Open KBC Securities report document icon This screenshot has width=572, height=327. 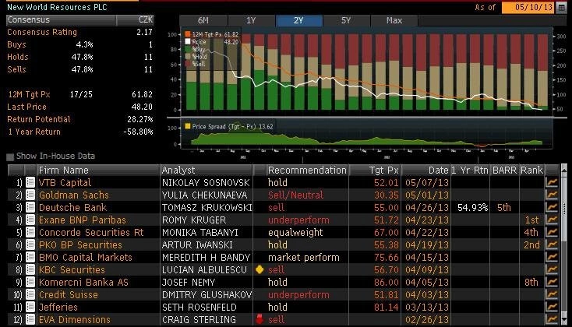[x=30, y=269]
